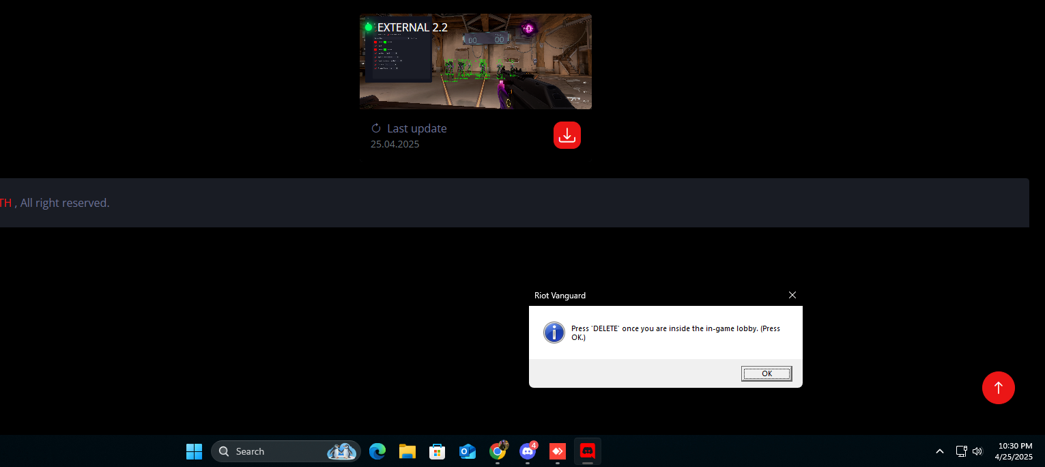Open Discord with 4 notifications badge
Viewport: 1045px width, 467px height.
528,451
